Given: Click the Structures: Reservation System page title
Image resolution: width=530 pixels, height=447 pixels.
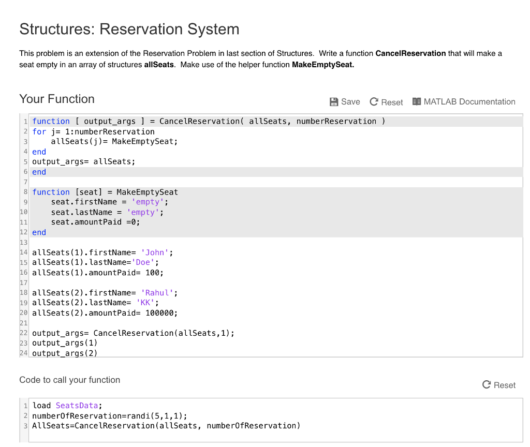Looking at the screenshot, I should tap(129, 29).
